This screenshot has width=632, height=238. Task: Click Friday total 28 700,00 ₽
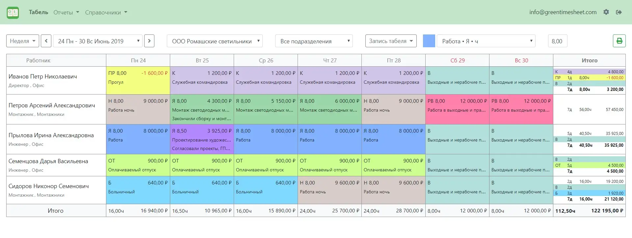coord(409,211)
